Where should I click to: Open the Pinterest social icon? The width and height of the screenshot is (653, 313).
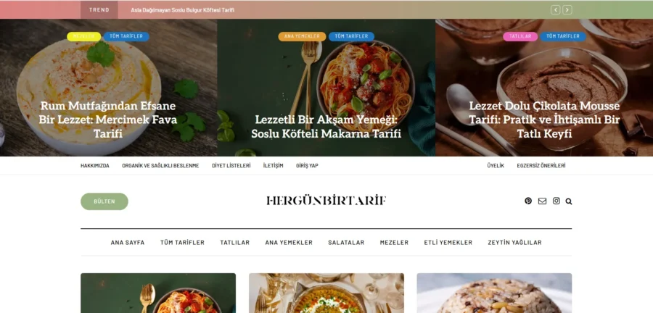tap(528, 201)
